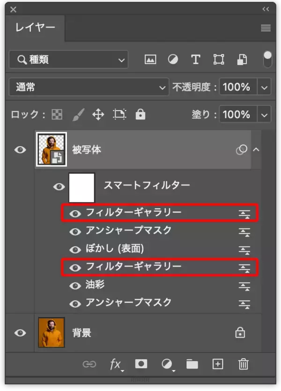Click the 背景 layer lock icon

click(x=240, y=332)
